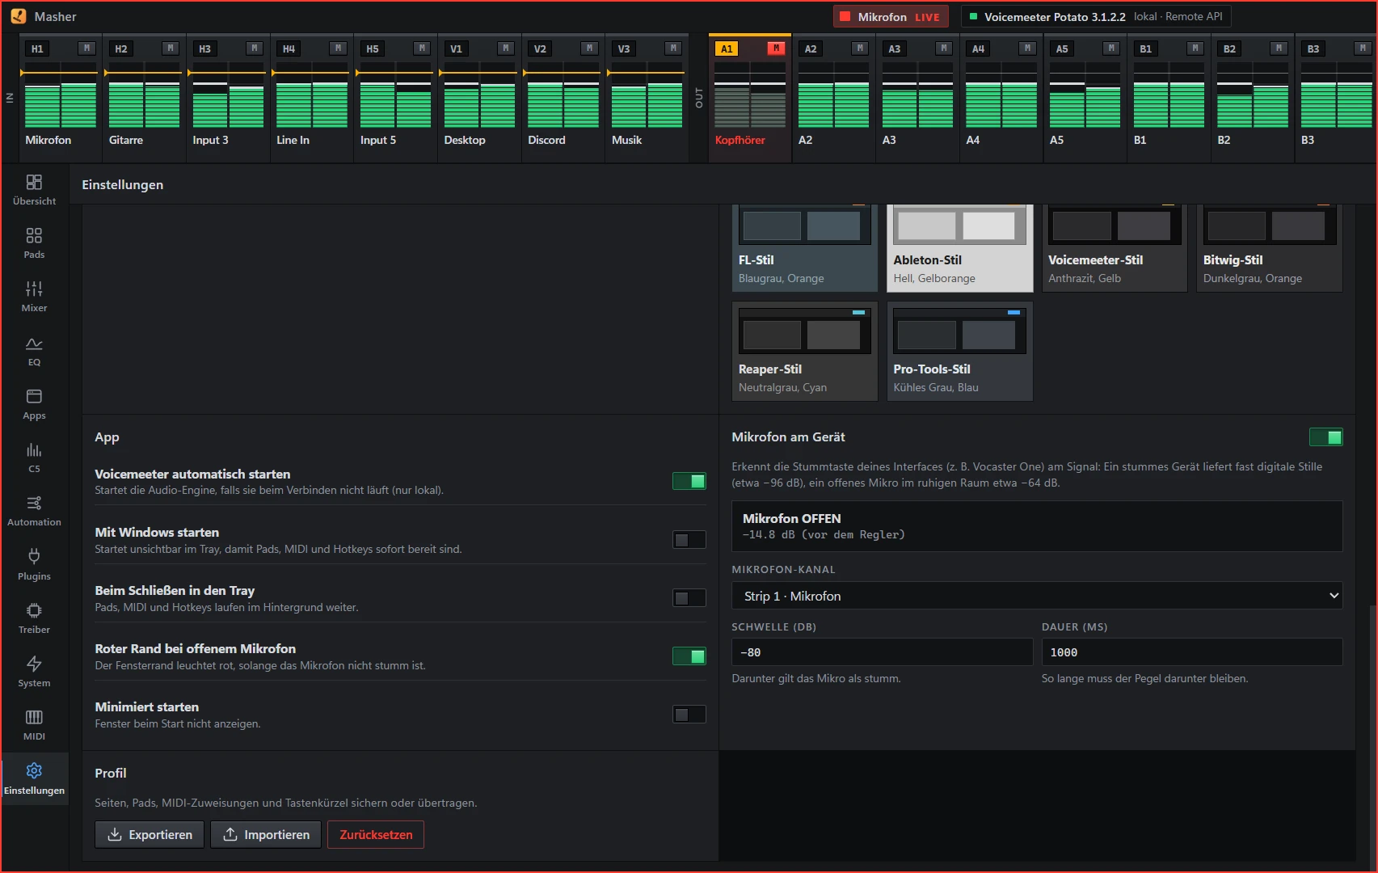Open the System sidebar page
Screen dimensions: 1378x873
[x=34, y=672]
